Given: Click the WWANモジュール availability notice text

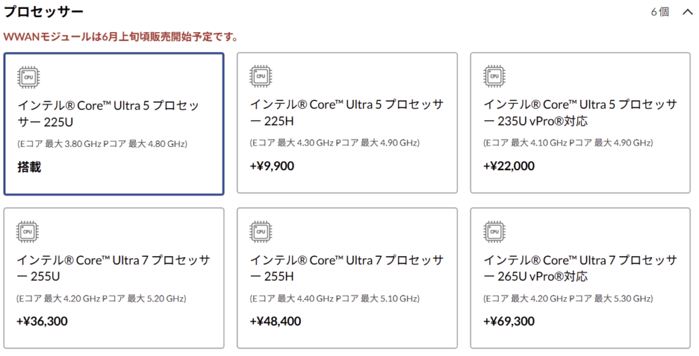Looking at the screenshot, I should 120,37.
